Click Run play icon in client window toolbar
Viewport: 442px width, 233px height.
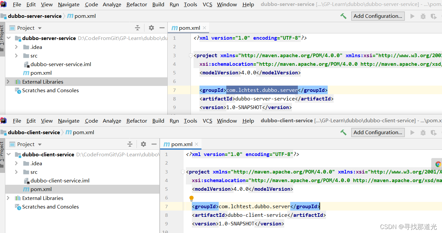point(413,132)
